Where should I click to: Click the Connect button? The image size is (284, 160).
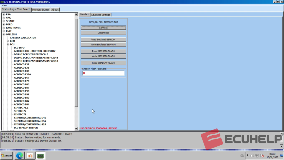coord(103,28)
